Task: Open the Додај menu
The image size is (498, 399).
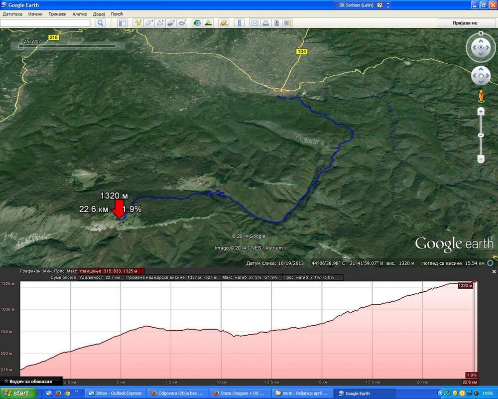Action: pos(99,14)
